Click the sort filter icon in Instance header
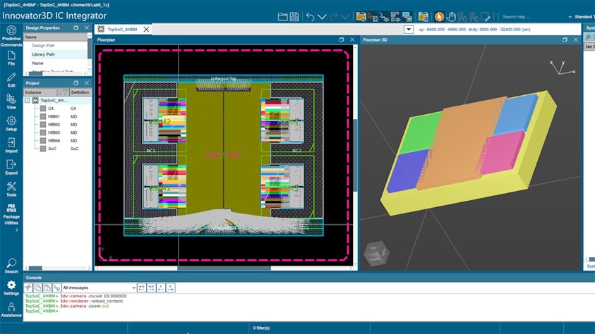 click(62, 92)
